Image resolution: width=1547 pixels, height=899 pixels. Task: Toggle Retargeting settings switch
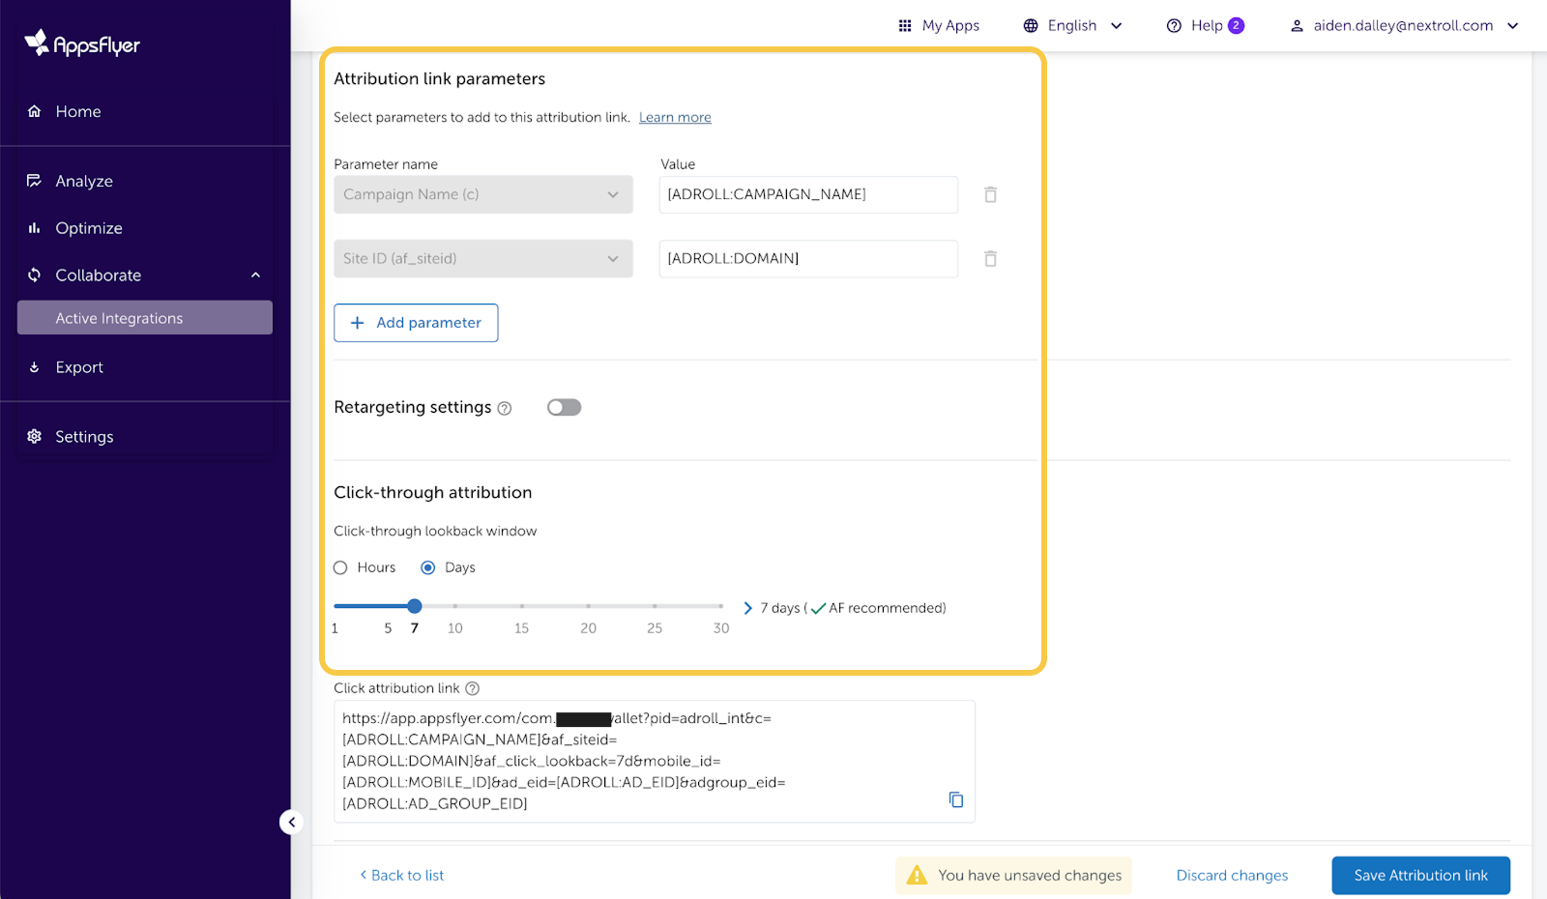click(564, 407)
